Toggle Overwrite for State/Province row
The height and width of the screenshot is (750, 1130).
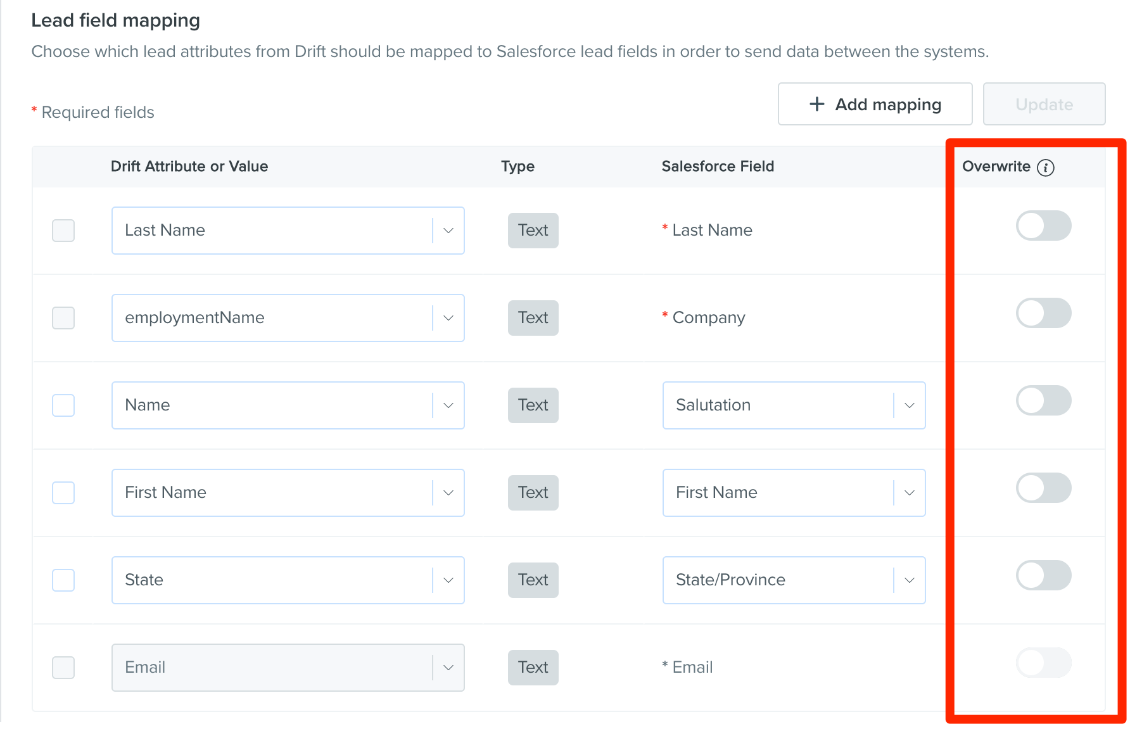tap(1044, 575)
